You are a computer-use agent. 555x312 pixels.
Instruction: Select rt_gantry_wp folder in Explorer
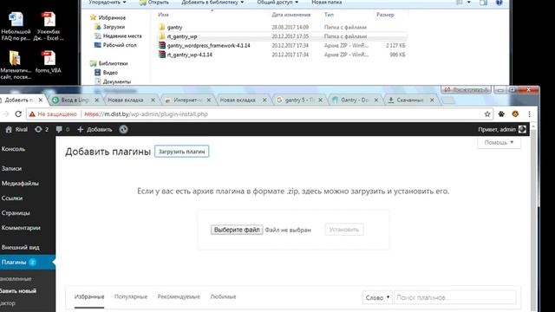pyautogui.click(x=182, y=36)
